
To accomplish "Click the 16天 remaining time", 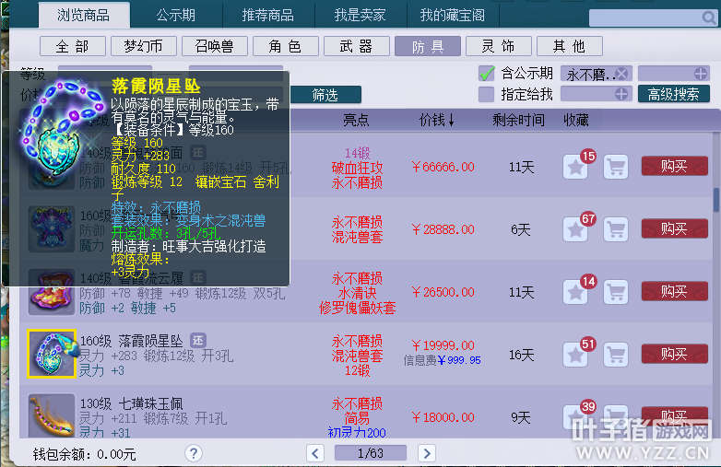I will click(521, 355).
